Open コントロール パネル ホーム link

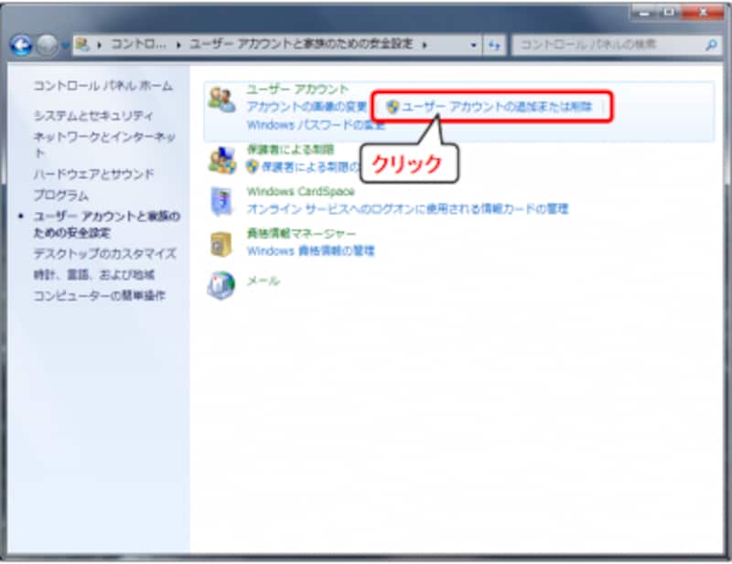(x=102, y=86)
